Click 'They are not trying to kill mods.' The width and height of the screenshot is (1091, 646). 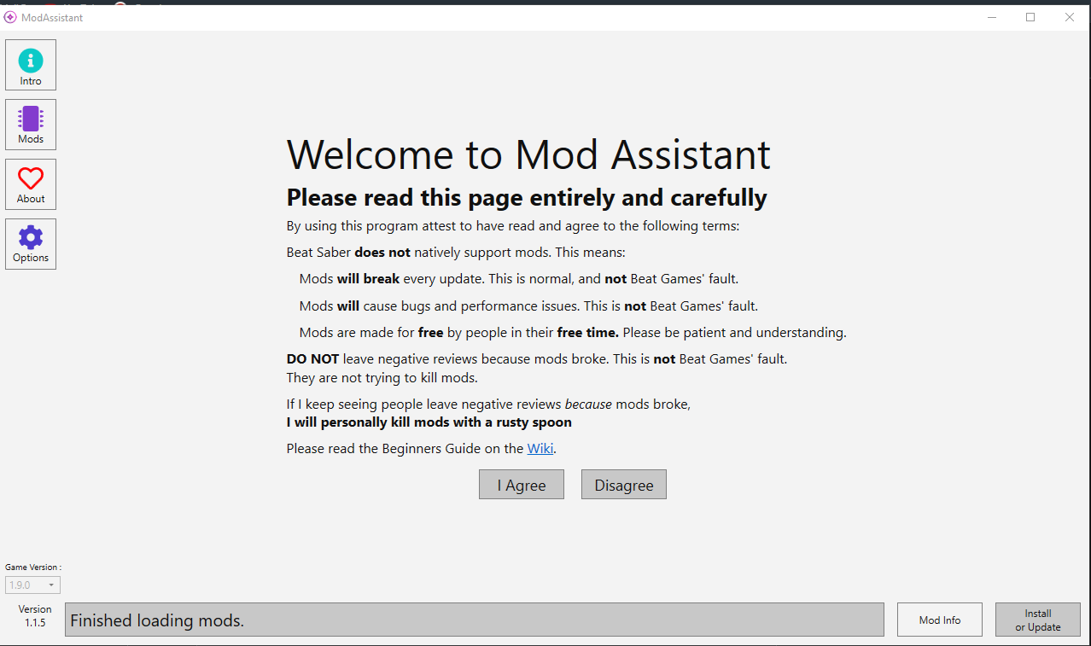382,377
